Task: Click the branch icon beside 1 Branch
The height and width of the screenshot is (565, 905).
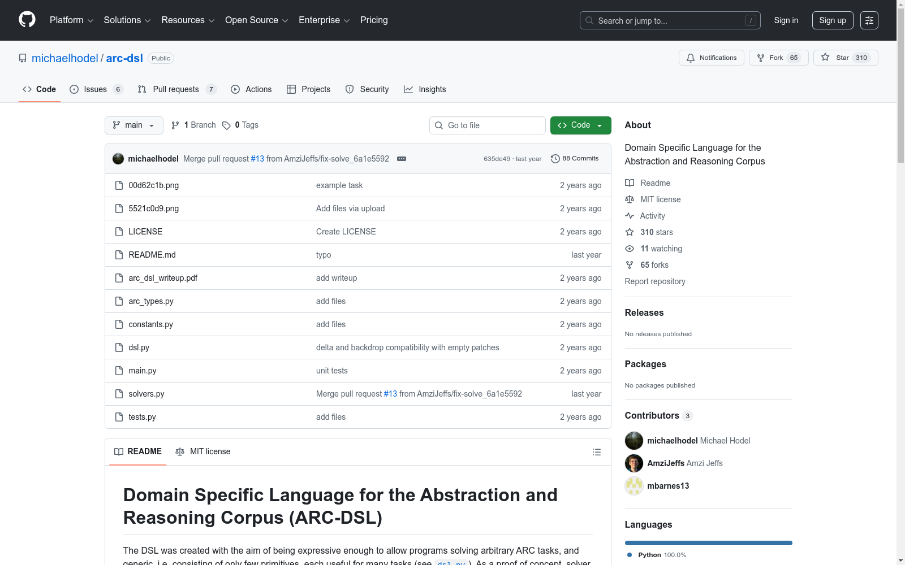Action: pyautogui.click(x=175, y=125)
